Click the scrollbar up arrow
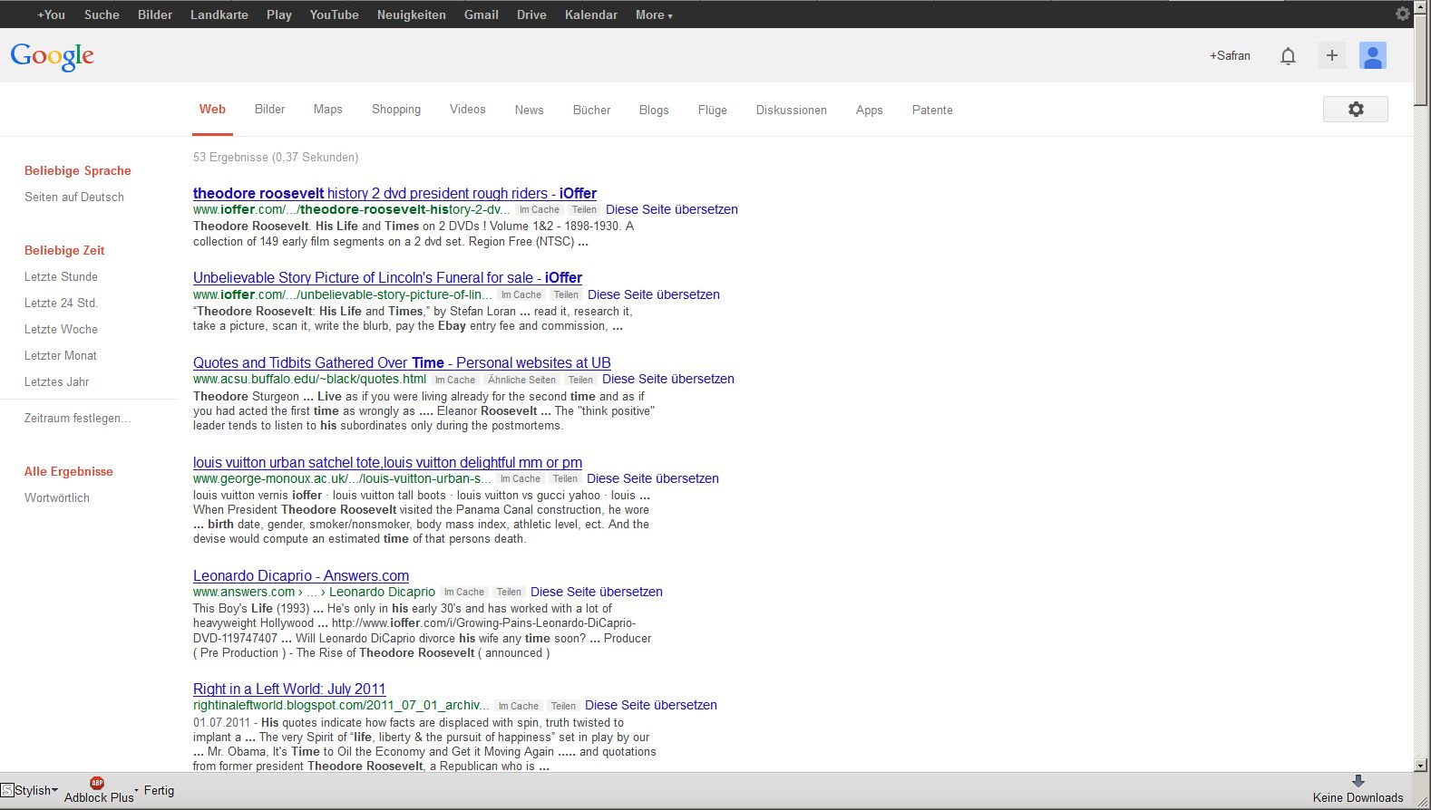This screenshot has width=1431, height=810. (x=1421, y=7)
